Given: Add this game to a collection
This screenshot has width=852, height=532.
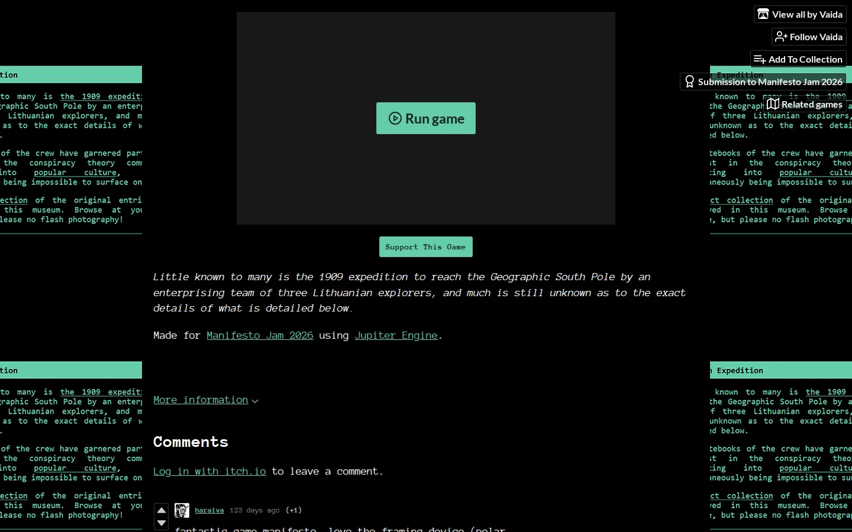Looking at the screenshot, I should click(798, 59).
